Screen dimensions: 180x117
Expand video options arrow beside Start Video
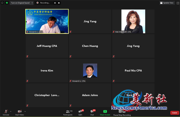(25, 111)
